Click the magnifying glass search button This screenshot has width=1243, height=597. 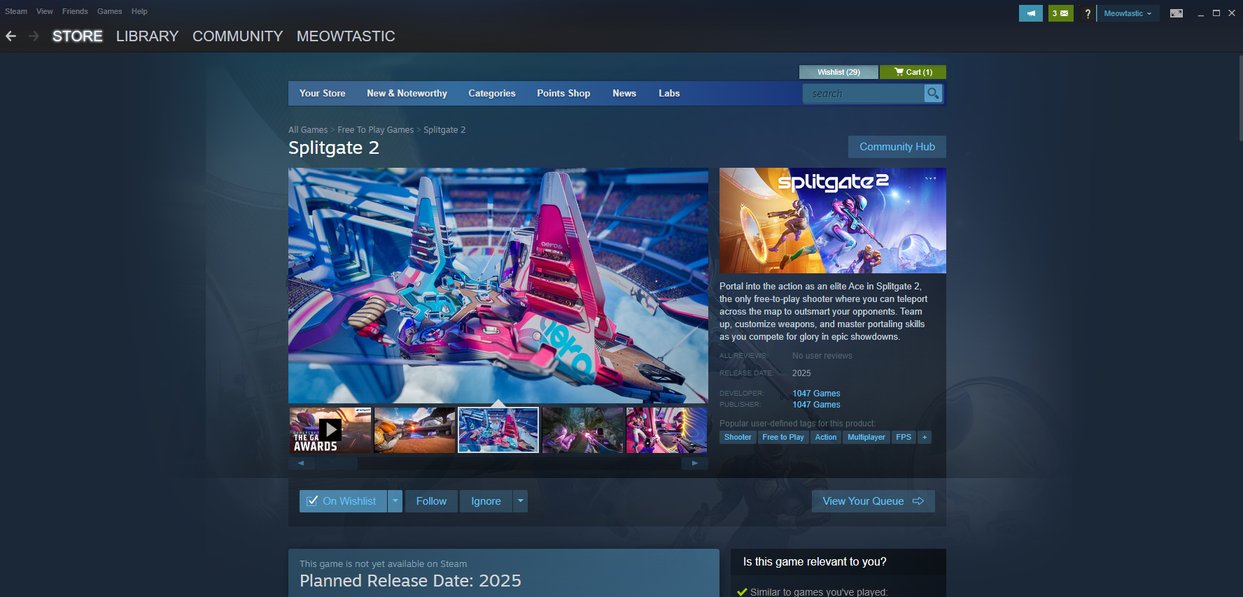click(933, 93)
